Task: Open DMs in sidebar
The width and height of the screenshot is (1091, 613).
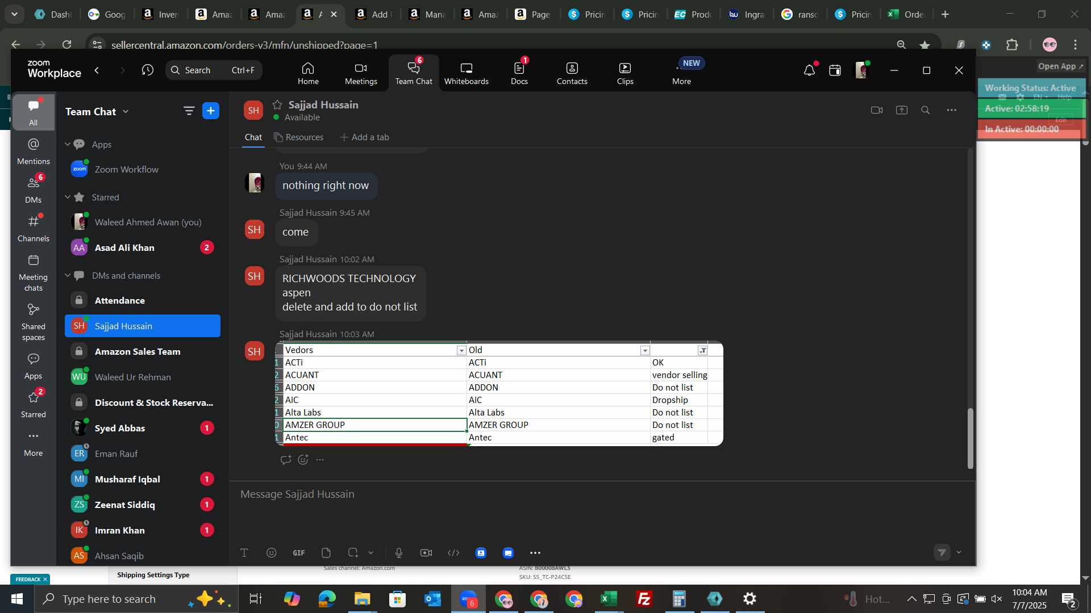Action: point(34,190)
